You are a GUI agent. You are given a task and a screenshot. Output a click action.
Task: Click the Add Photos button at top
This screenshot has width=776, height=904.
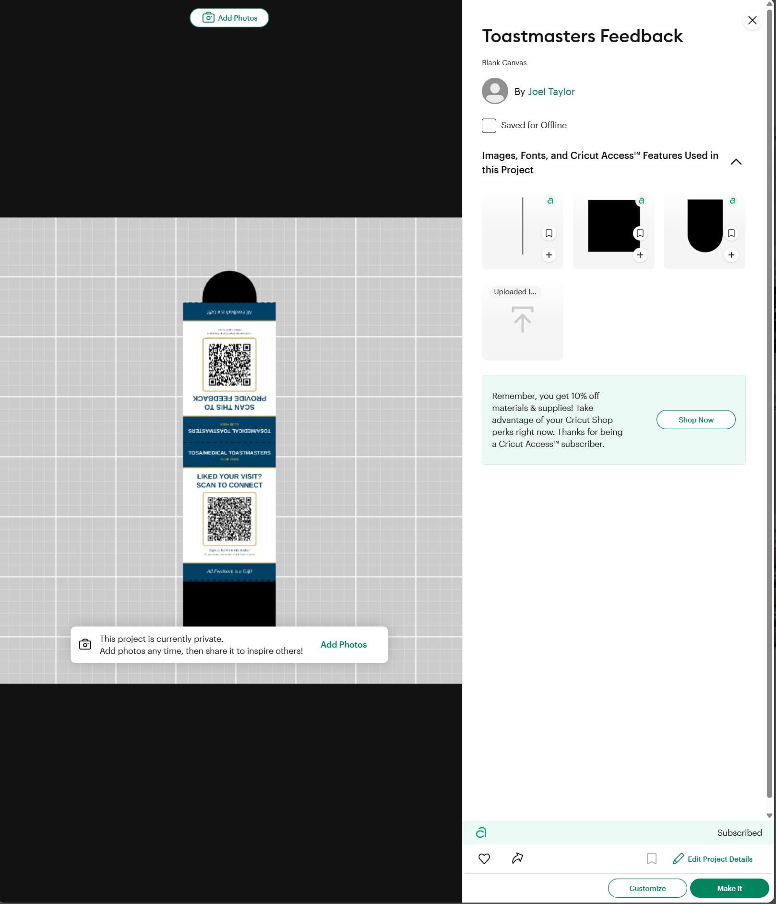(229, 18)
